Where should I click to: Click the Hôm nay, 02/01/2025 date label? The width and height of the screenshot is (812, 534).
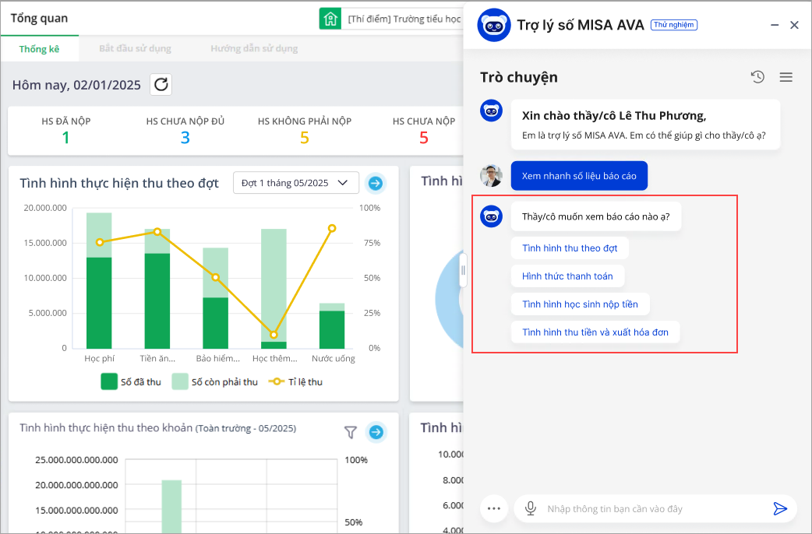(76, 85)
